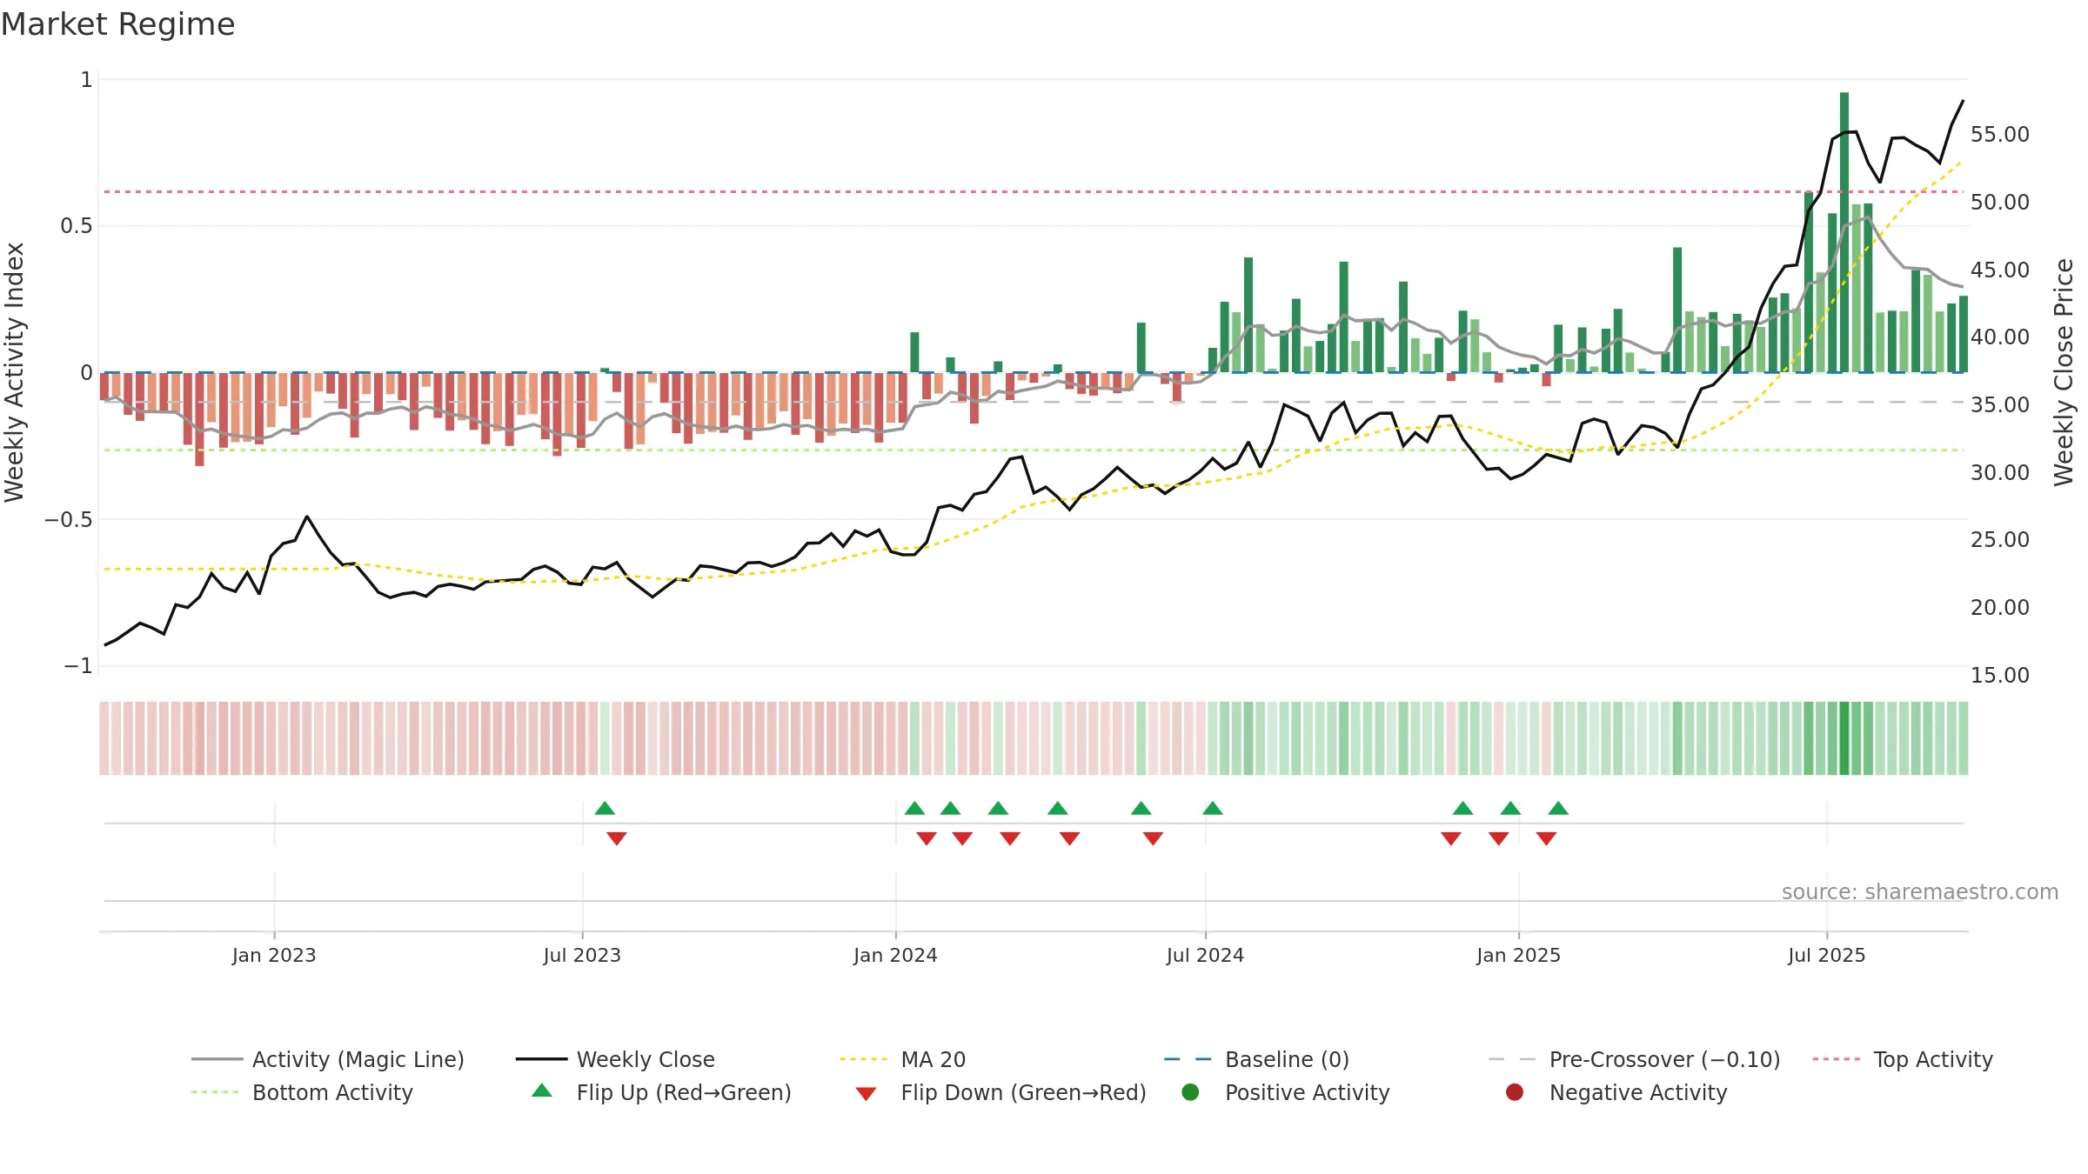Toggle the Flip Up (Red→Green) legend entry

click(x=661, y=1092)
